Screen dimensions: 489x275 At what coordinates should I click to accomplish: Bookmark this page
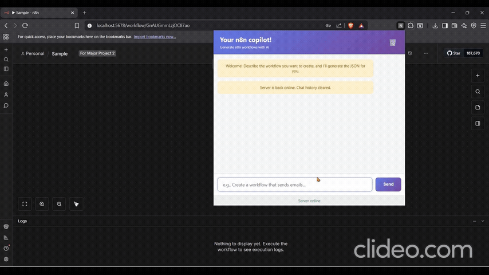77,26
